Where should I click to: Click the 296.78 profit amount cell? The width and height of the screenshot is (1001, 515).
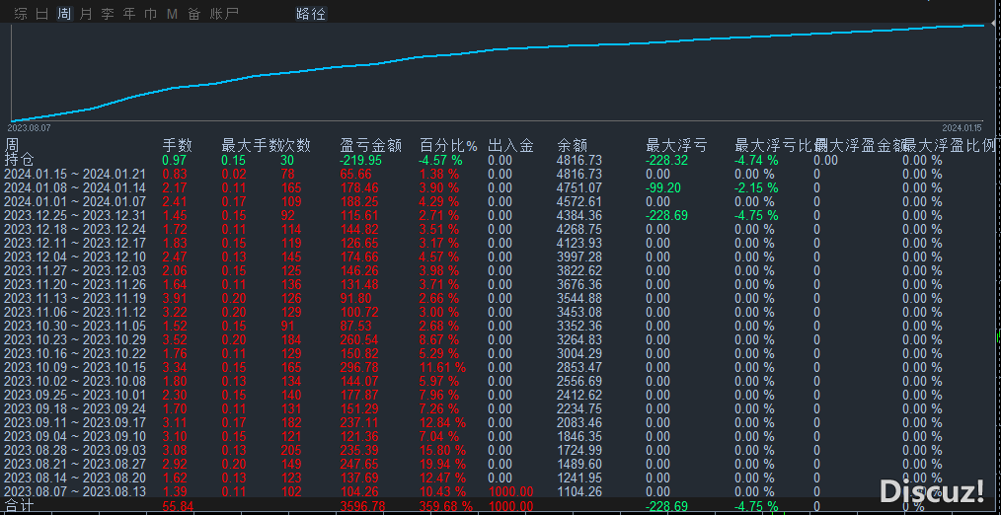tap(359, 367)
